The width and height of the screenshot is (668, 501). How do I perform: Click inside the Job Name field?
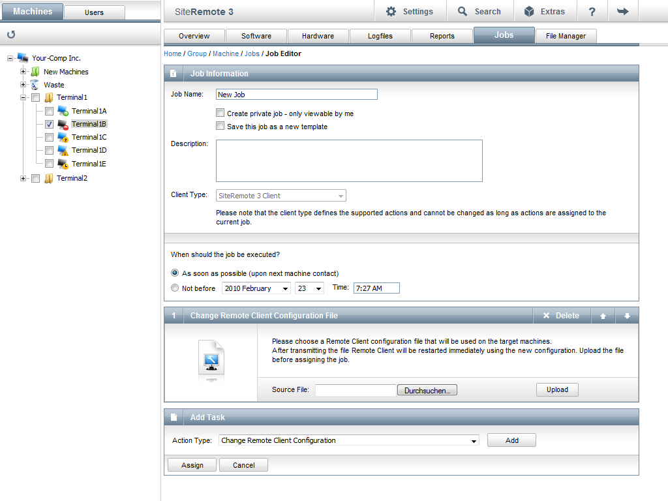pyautogui.click(x=297, y=95)
